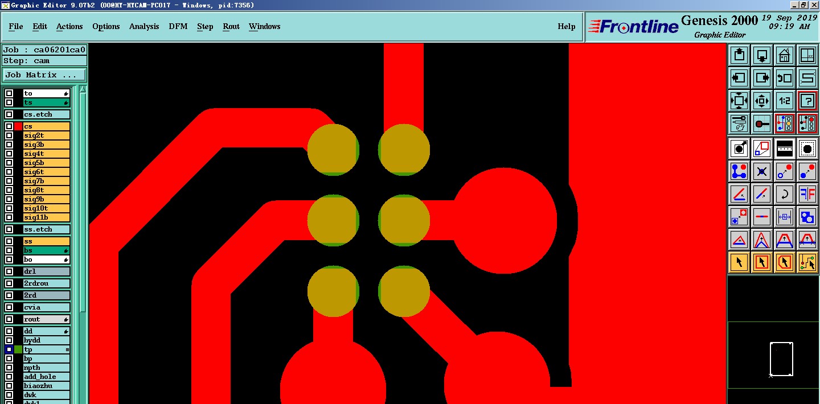Click the mirrored F flip icon
Image resolution: width=820 pixels, height=404 pixels.
807,194
